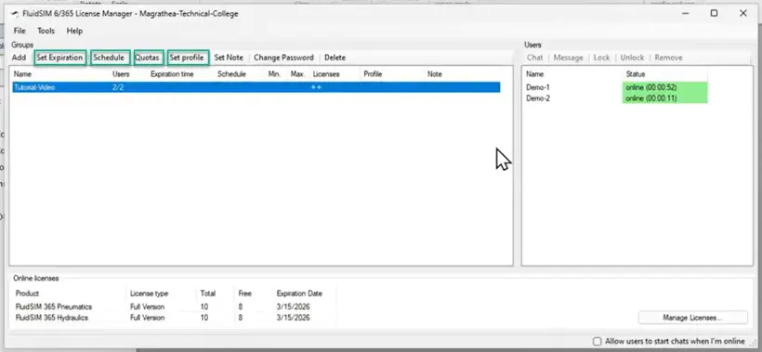The width and height of the screenshot is (762, 352).
Task: Click the License type column header
Action: [149, 293]
